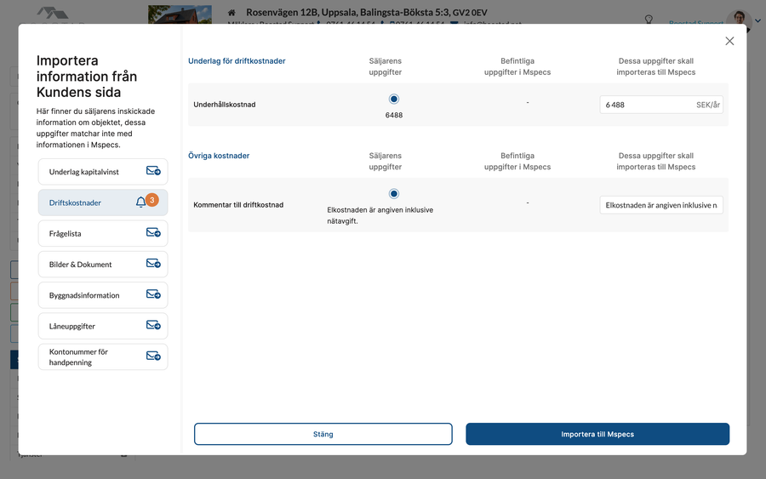This screenshot has height=479, width=766.
Task: Switch to the Byggnadsinformation section
Action: (103, 295)
